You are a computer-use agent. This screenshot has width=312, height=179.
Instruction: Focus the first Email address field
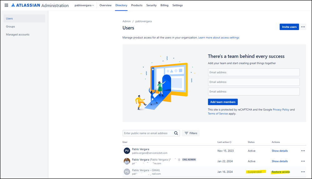[254, 72]
